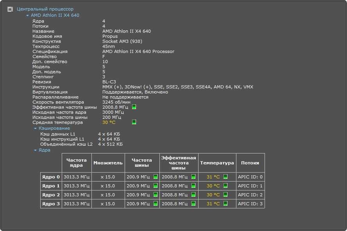Select the APIC ID: 3 cell
Viewport: 347px width, 231px height.
(250, 204)
